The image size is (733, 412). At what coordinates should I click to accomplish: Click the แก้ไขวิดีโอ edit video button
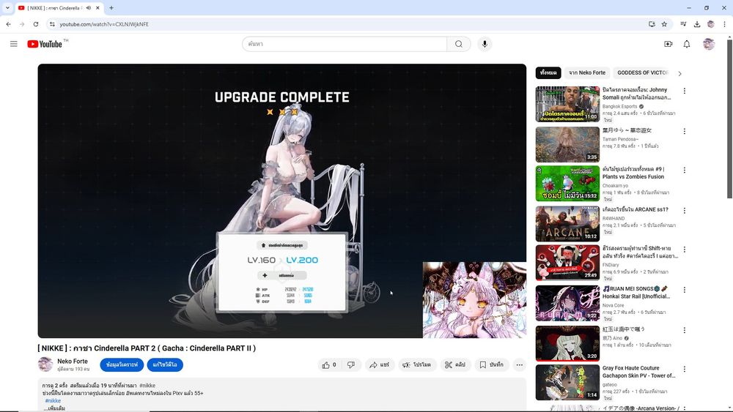pyautogui.click(x=165, y=365)
